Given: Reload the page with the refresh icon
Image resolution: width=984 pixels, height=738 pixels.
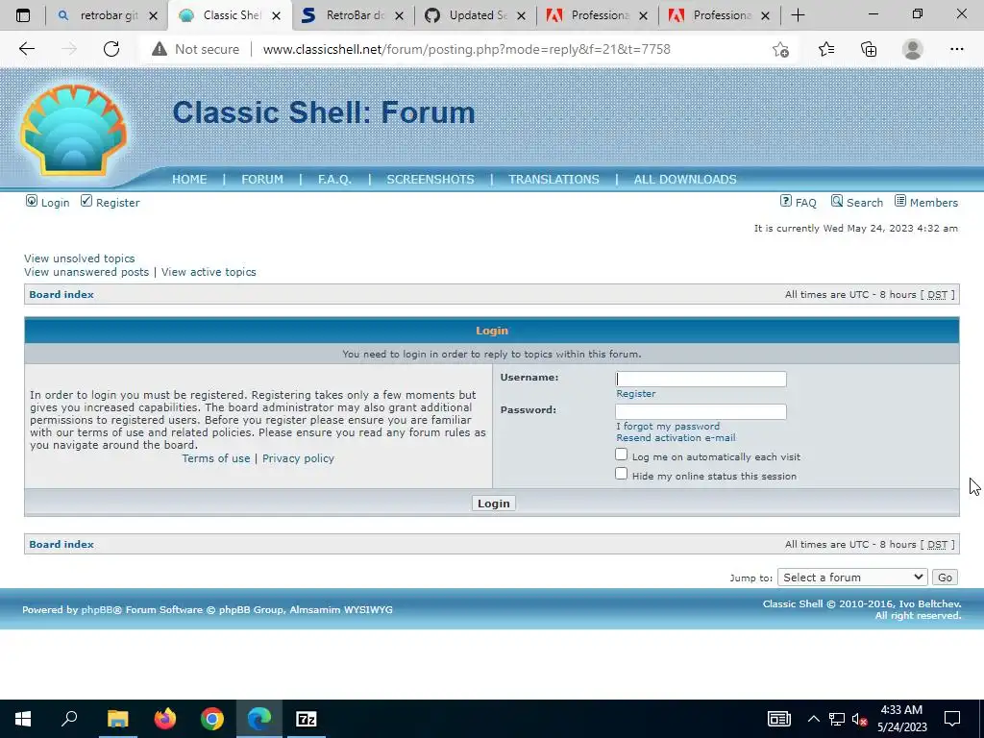Looking at the screenshot, I should 111,49.
